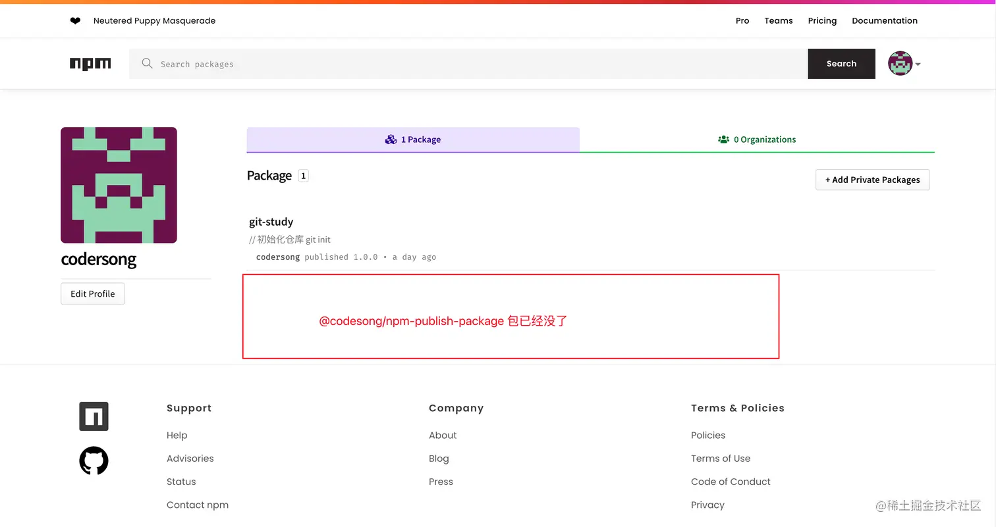Viewport: 996px width, 527px height.
Task: Open the Contact npm footer link
Action: click(198, 505)
